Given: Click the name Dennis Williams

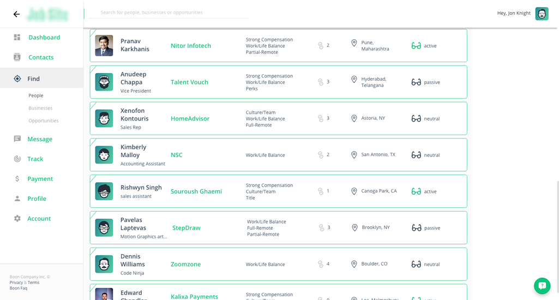Looking at the screenshot, I should [x=133, y=260].
